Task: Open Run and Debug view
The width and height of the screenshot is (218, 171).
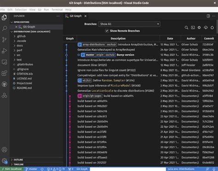Action: coord(4,51)
